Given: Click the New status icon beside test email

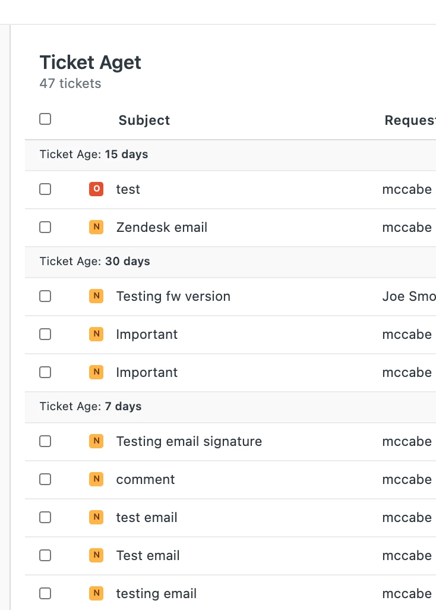Looking at the screenshot, I should (96, 517).
